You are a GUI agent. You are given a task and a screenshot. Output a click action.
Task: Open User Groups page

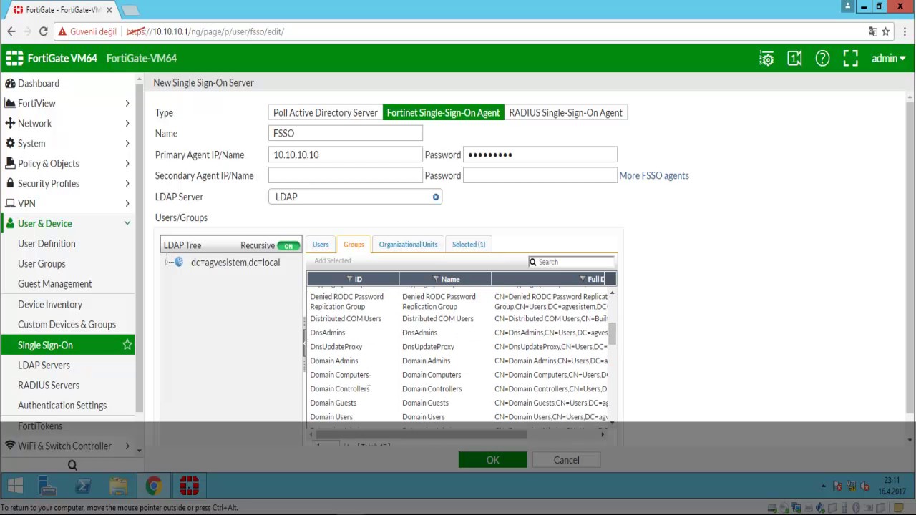(42, 263)
